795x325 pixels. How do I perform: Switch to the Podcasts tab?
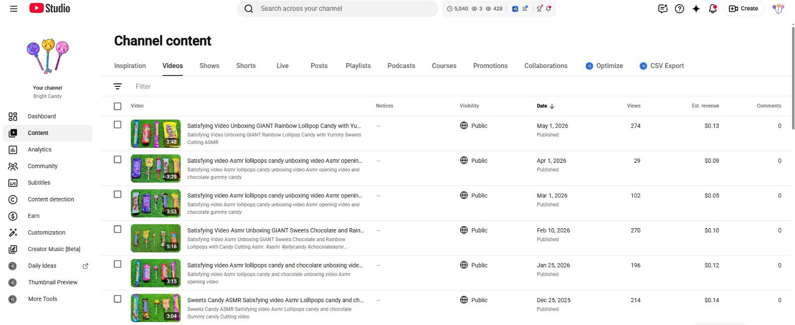tap(401, 65)
